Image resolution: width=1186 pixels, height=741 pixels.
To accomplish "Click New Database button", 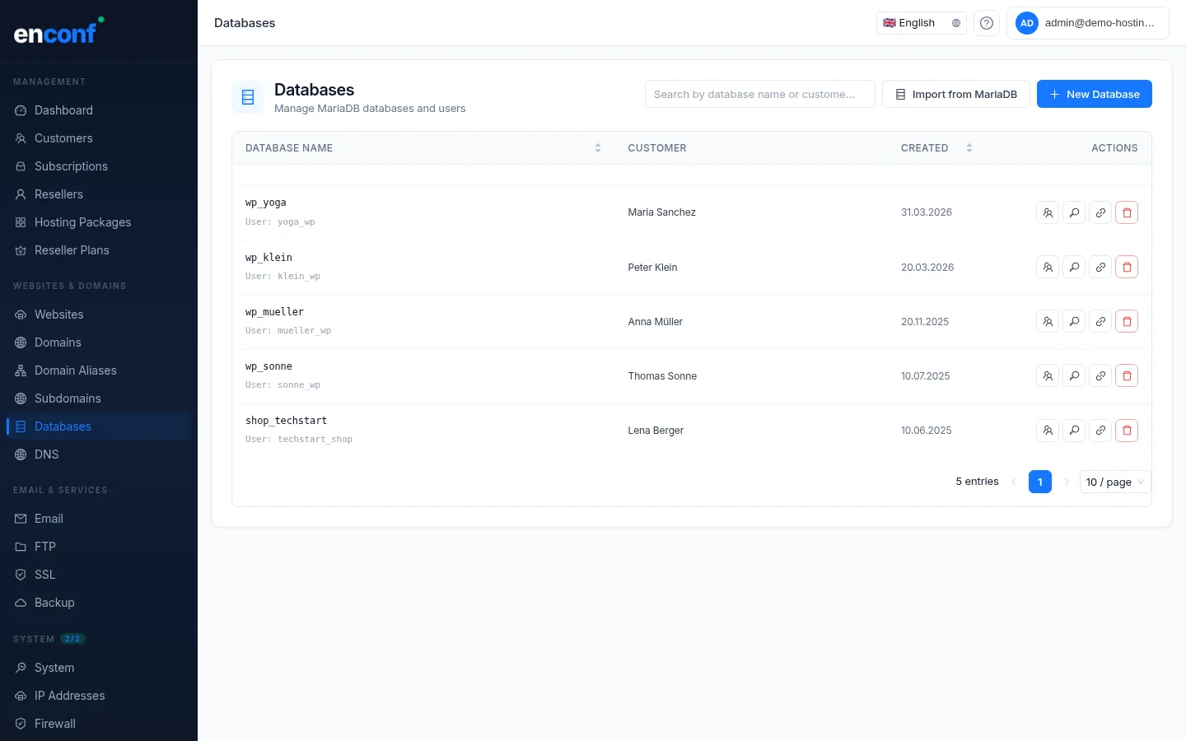I will click(x=1094, y=94).
